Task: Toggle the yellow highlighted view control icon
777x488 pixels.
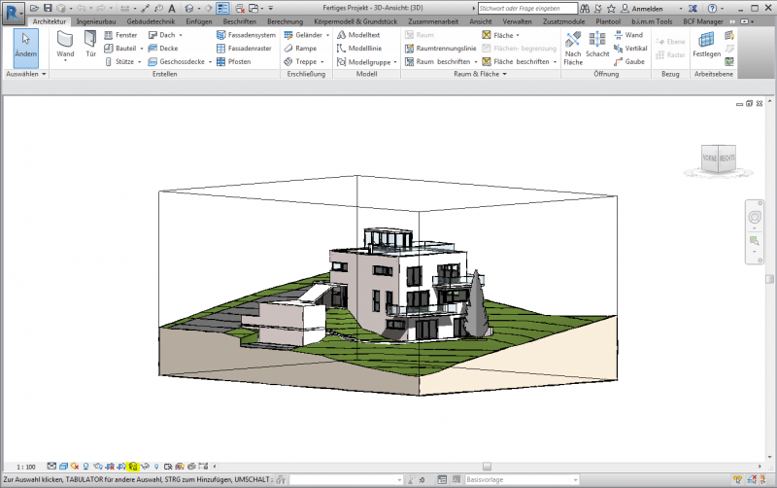Action: coord(132,467)
